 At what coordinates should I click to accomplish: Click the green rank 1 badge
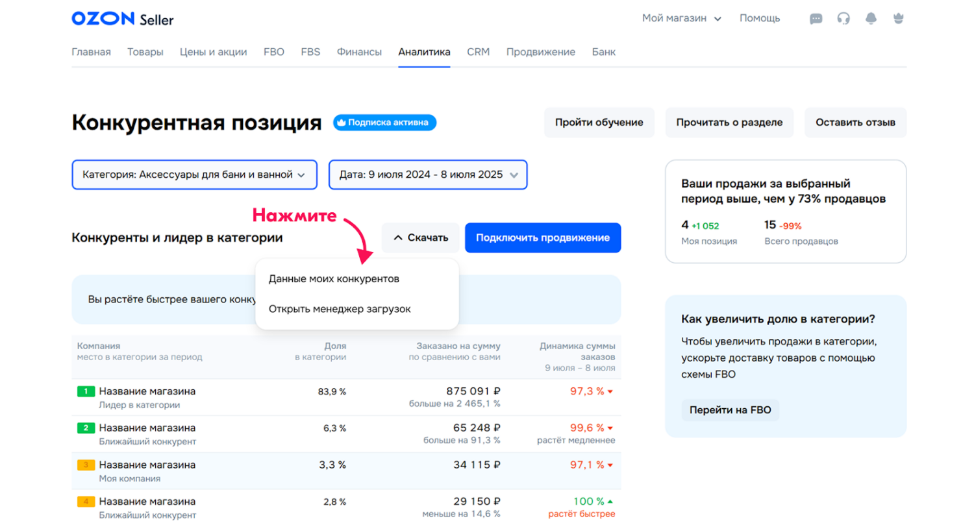click(86, 391)
